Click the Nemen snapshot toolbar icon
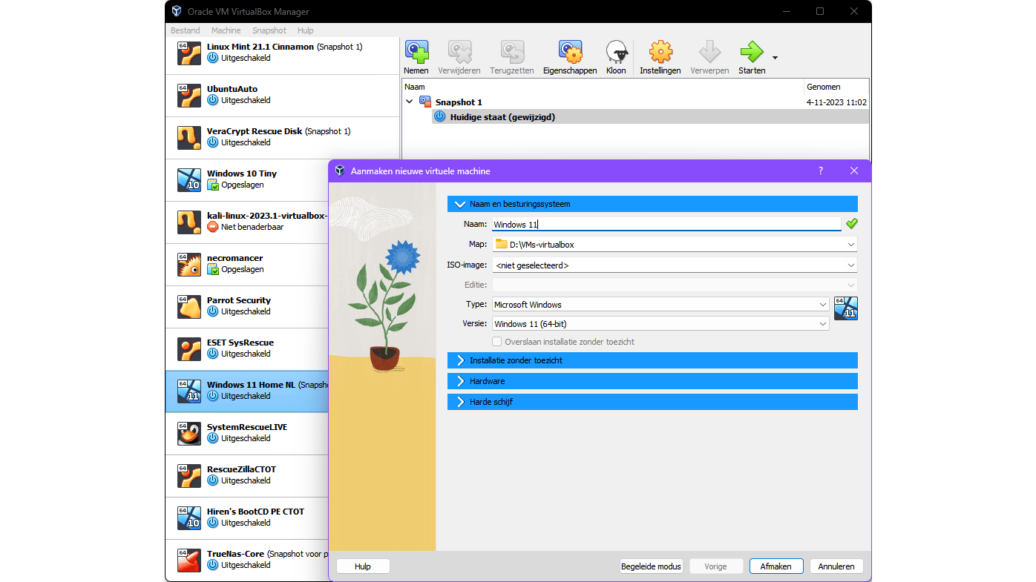This screenshot has width=1036, height=582. coord(416,52)
